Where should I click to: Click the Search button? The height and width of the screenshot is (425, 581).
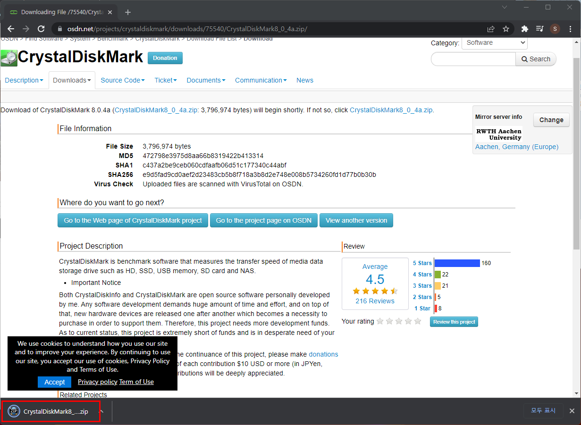[x=536, y=59]
